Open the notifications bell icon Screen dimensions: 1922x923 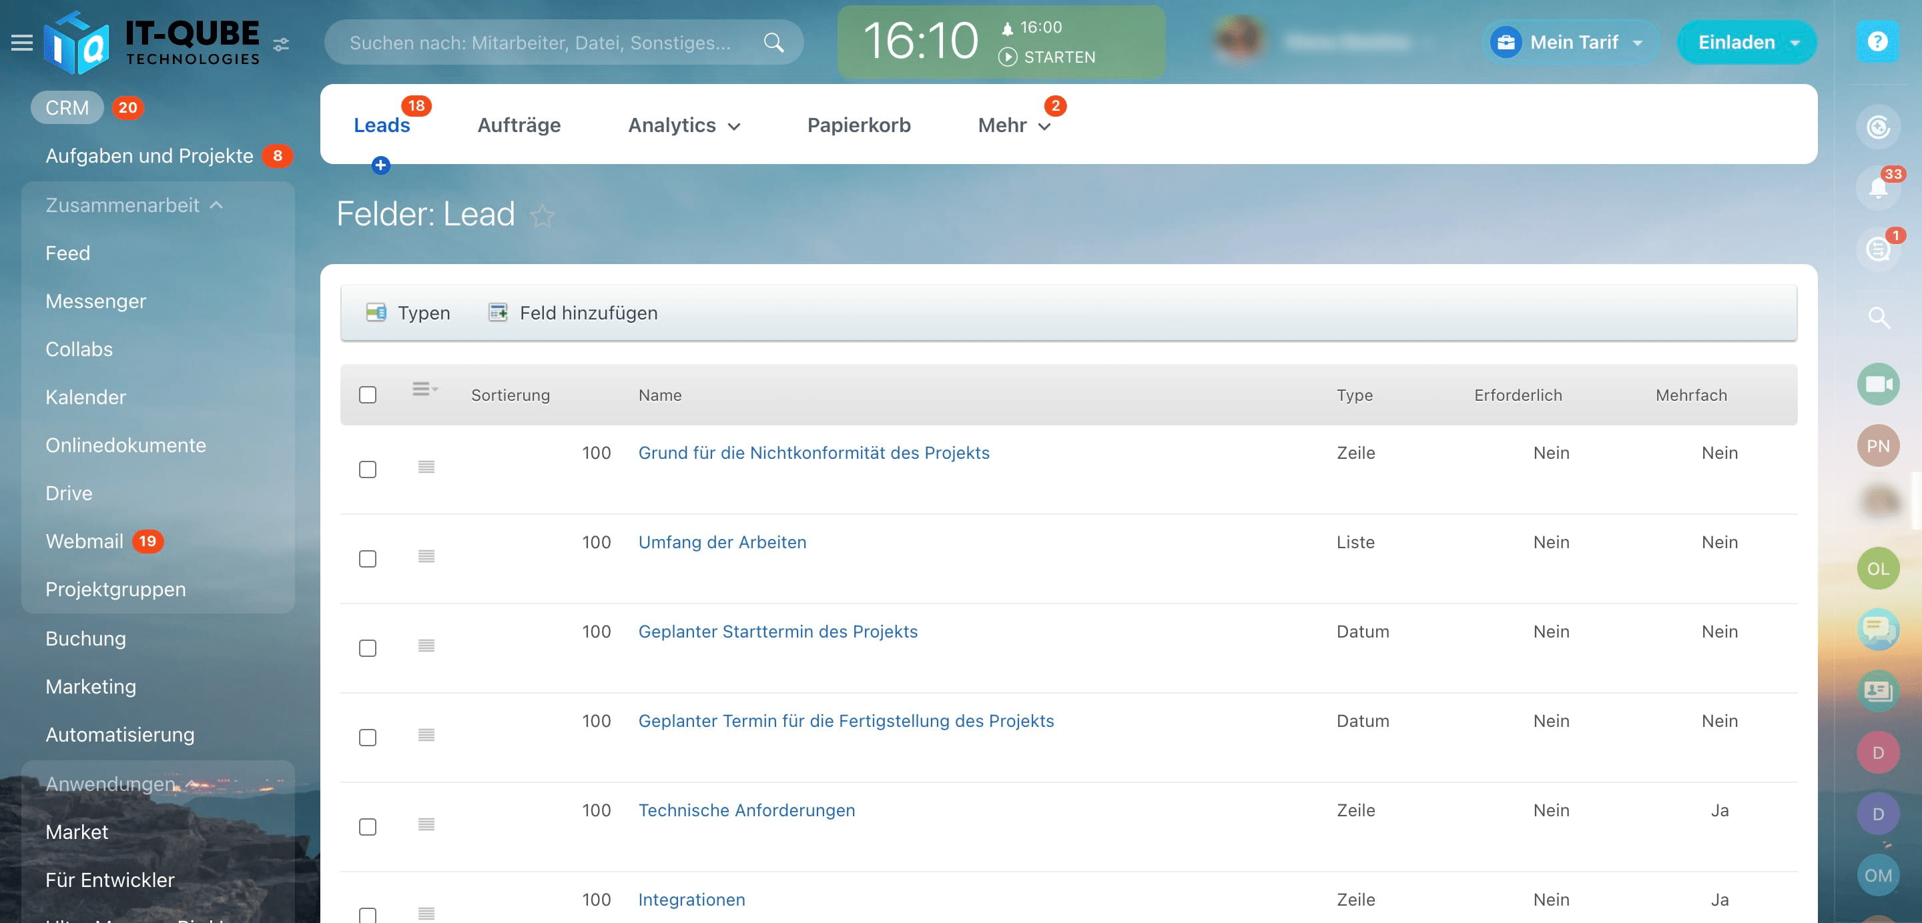[x=1877, y=187]
